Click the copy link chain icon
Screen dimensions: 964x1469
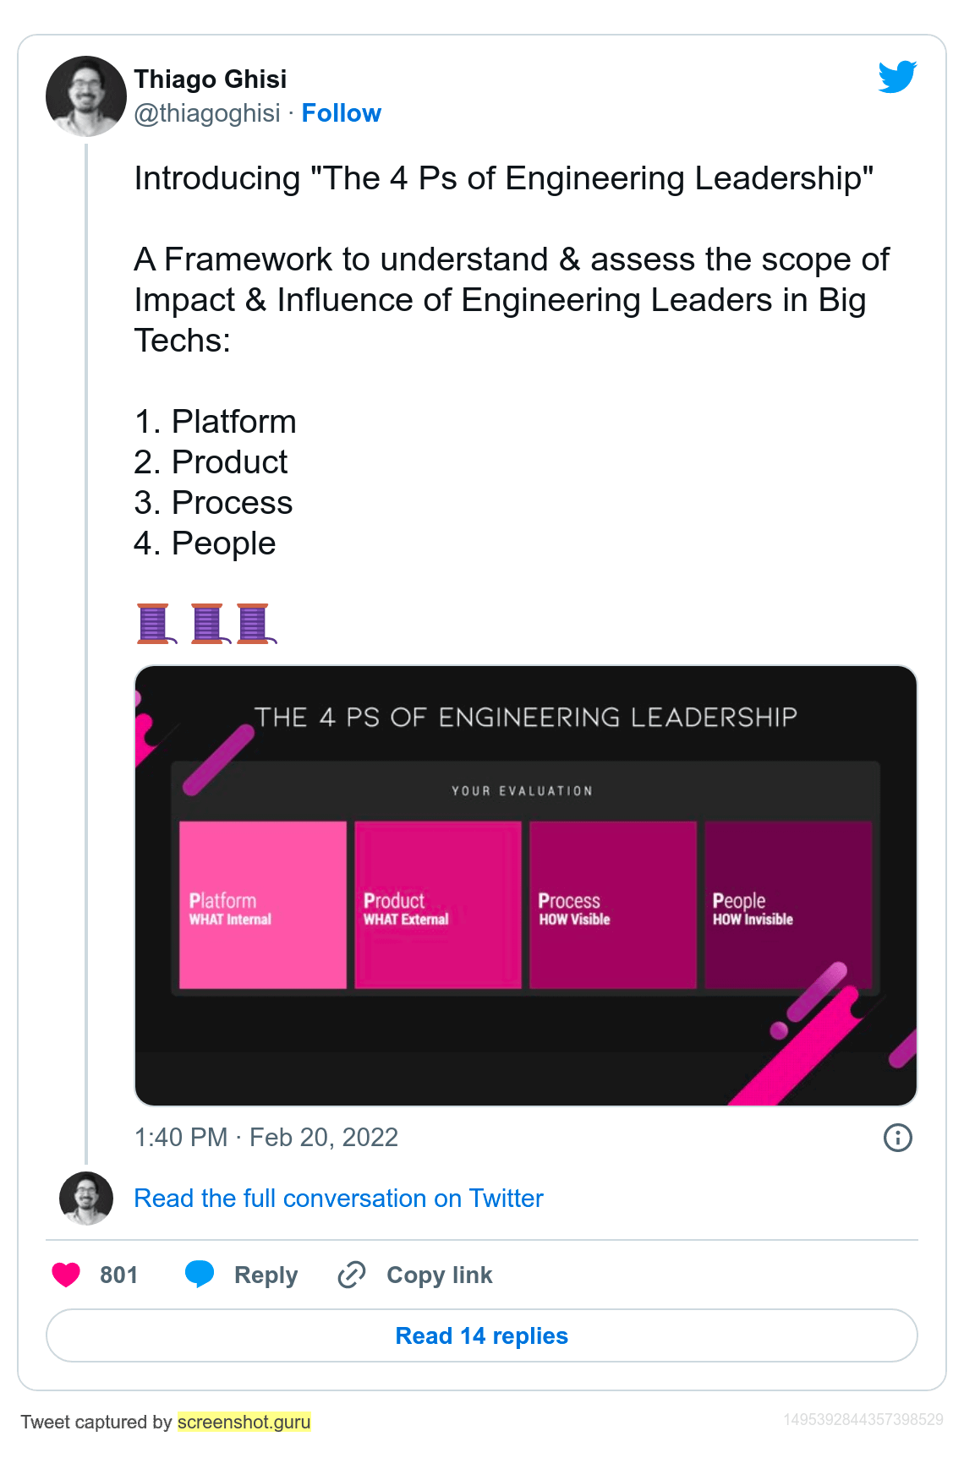coord(352,1275)
